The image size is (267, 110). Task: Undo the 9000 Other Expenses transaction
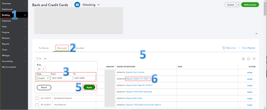click(x=250, y=92)
